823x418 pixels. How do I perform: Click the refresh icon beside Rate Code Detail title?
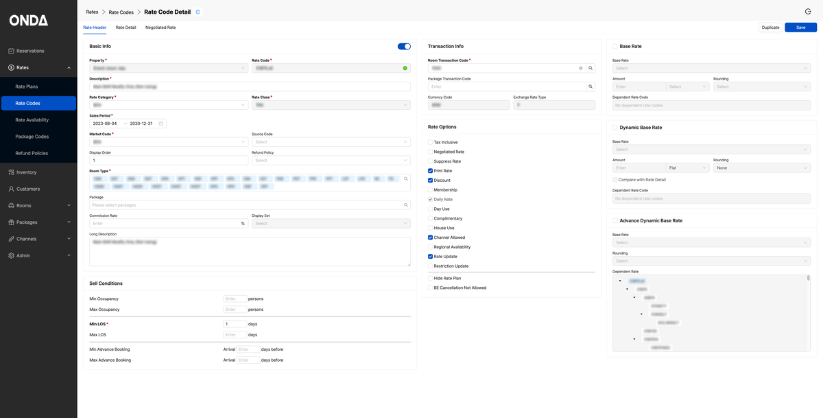click(198, 12)
